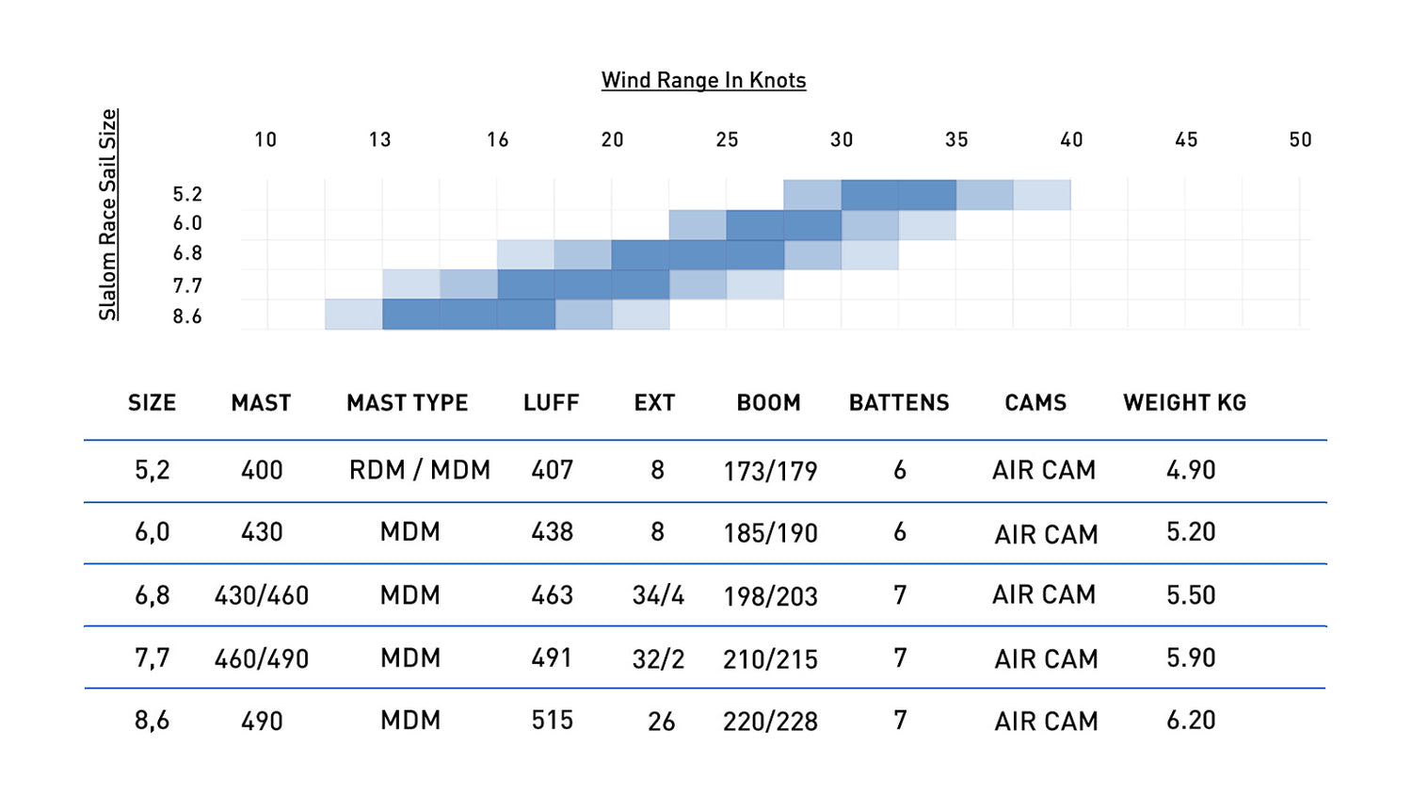Select the RDM / MDM mast type cell
Screen dimensions: 1412x811
[x=420, y=470]
